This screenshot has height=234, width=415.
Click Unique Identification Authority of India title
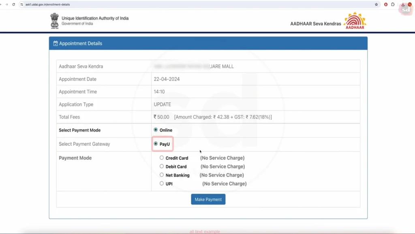[95, 18]
